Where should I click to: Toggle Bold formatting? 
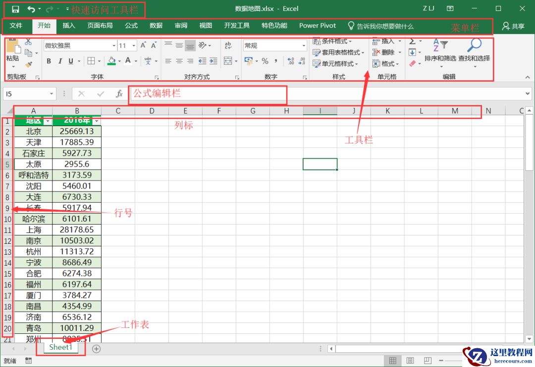coord(49,61)
